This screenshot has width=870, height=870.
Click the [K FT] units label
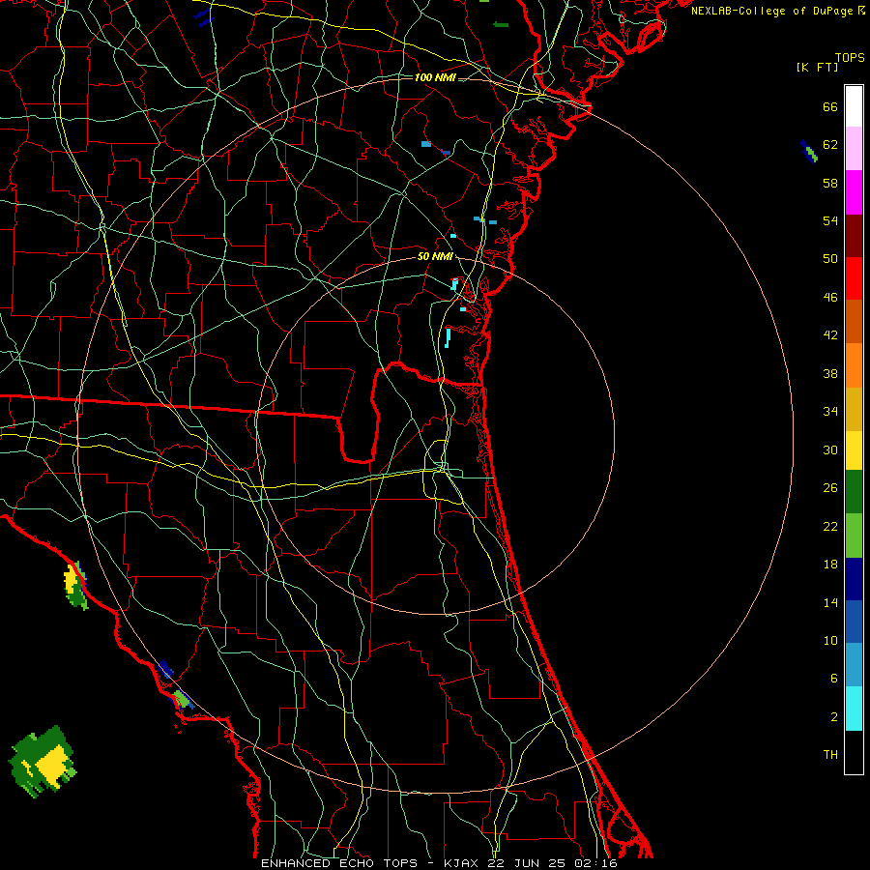(817, 67)
